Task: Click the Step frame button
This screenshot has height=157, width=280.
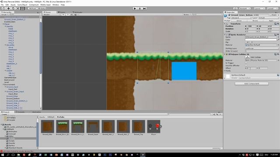Action: point(144,9)
